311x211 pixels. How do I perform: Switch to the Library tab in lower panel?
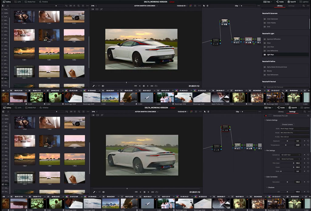(280, 111)
